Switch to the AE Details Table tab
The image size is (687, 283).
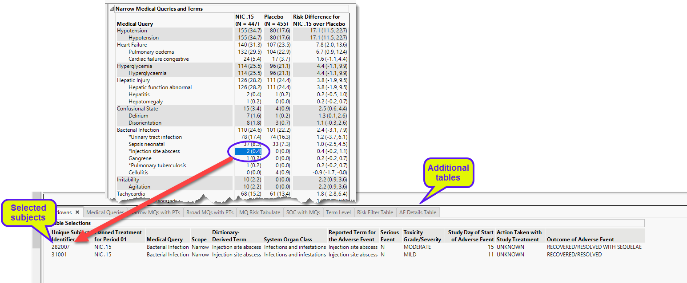pyautogui.click(x=418, y=212)
